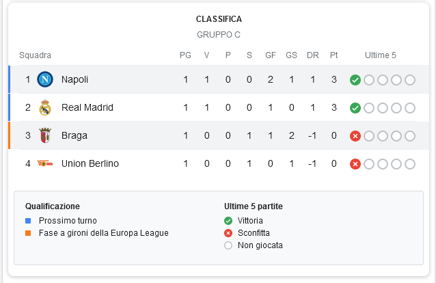This screenshot has width=436, height=283.
Task: Click the Ultime 5 column header
Action: [x=380, y=55]
